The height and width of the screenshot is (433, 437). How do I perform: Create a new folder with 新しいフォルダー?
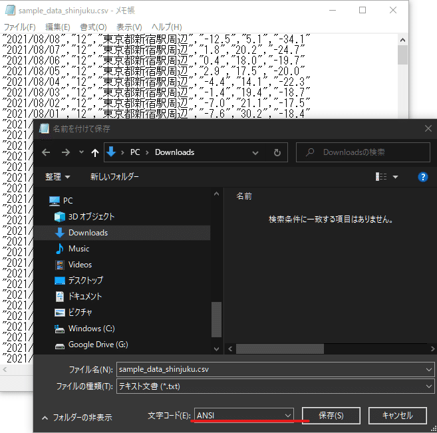pos(114,177)
